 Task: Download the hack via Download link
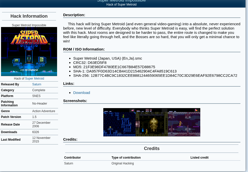pyautogui.click(x=82, y=93)
